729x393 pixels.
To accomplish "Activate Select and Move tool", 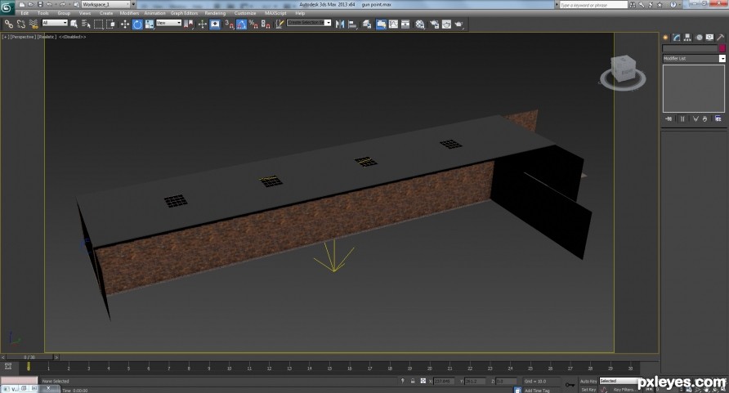I will (125, 25).
